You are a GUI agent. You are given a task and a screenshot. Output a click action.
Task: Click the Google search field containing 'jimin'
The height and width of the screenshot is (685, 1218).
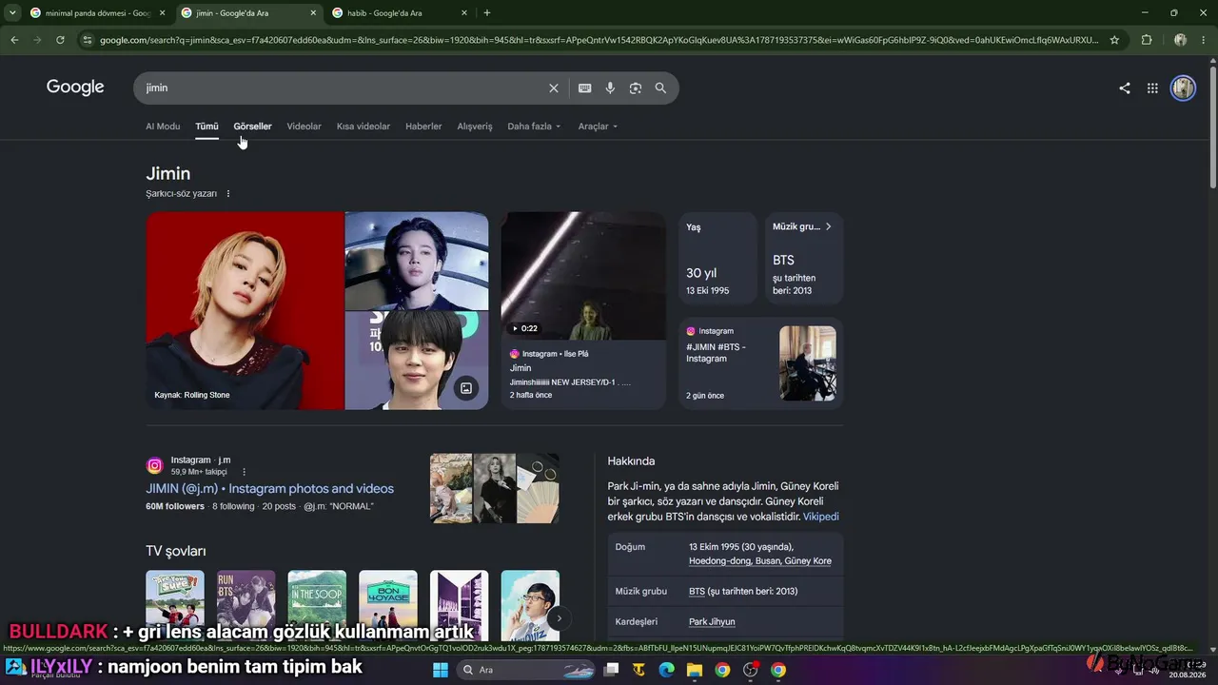[343, 88]
